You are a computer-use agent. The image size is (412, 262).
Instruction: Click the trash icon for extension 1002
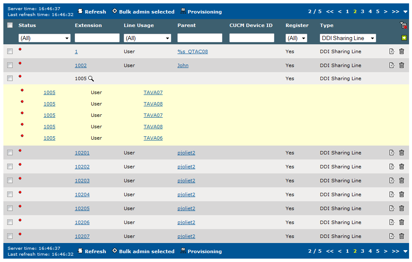[401, 65]
